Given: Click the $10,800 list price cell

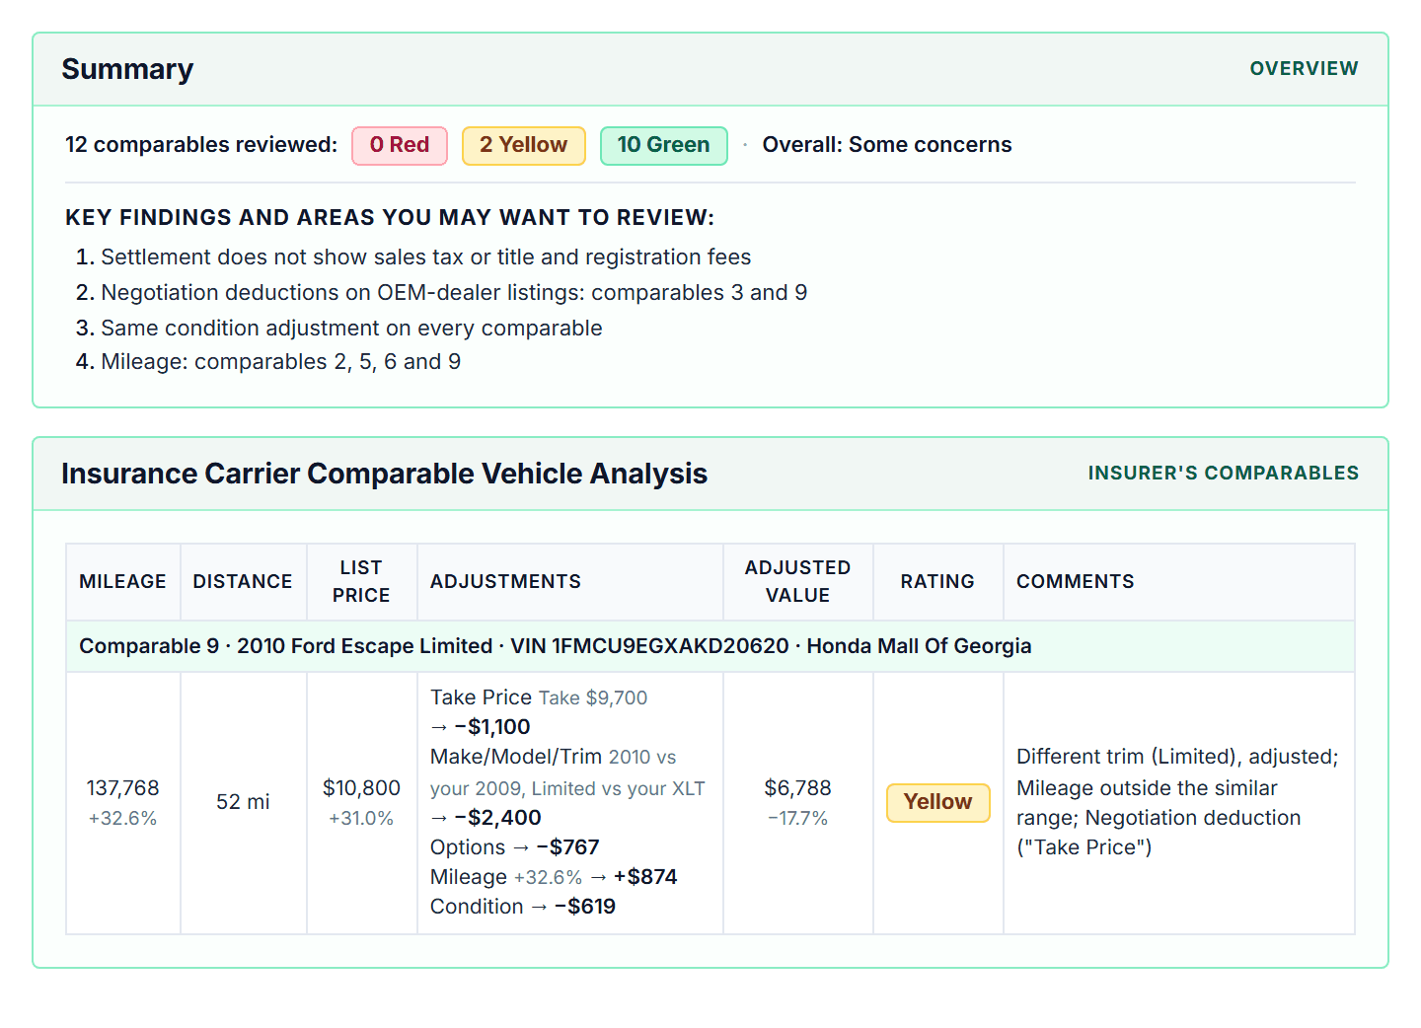Looking at the screenshot, I should click(x=361, y=802).
